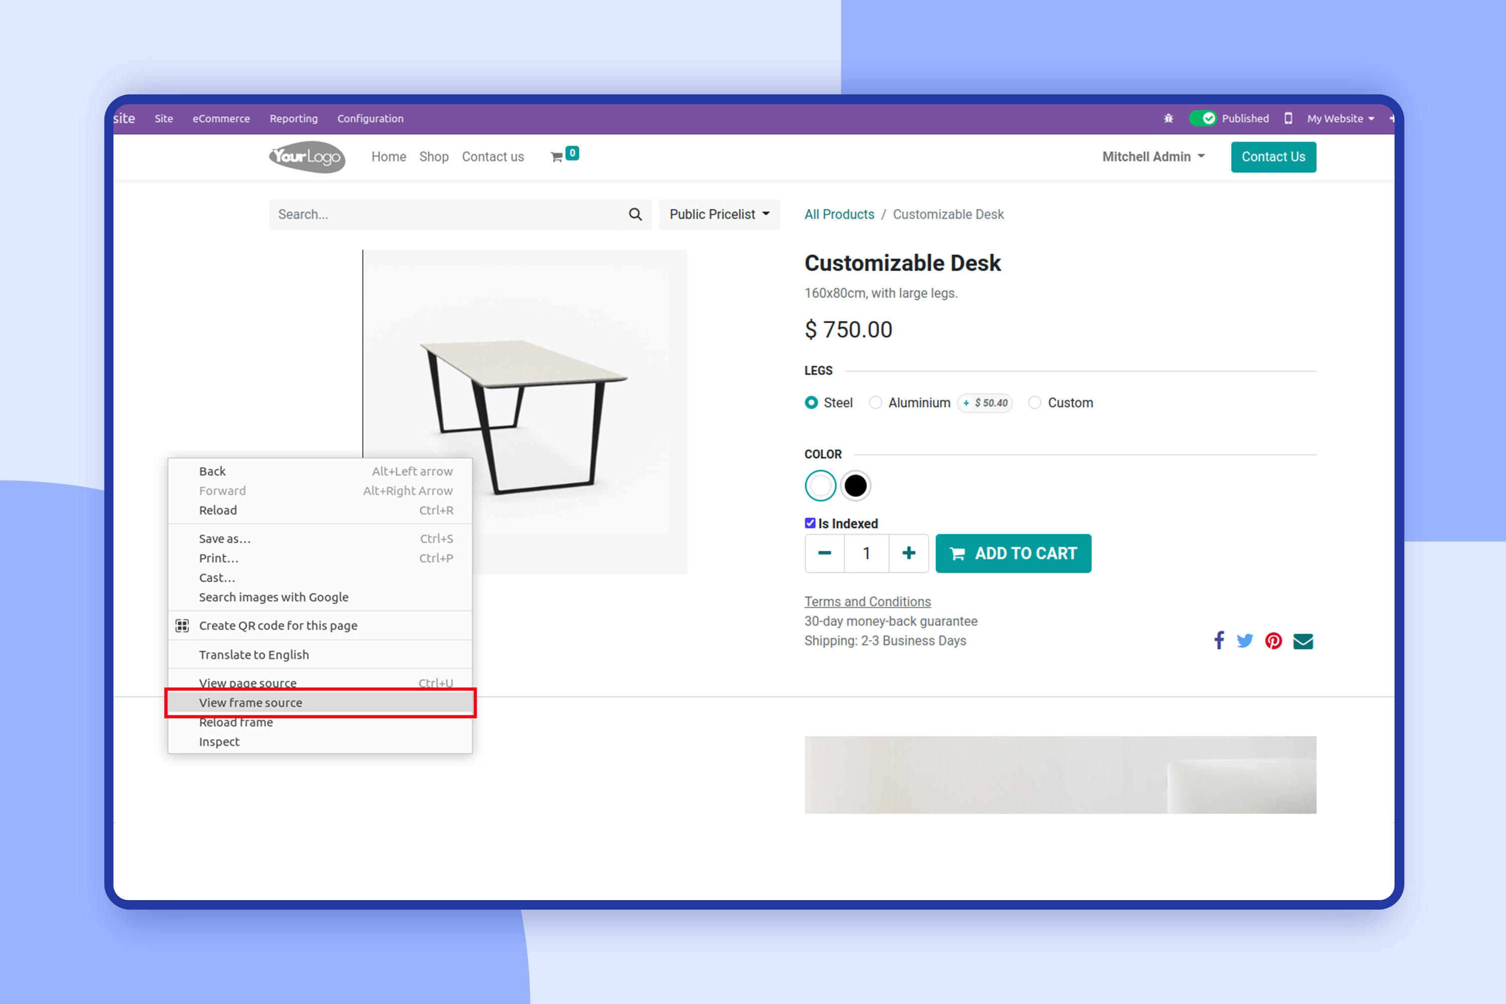1506x1004 pixels.
Task: Select the Aluminium legs option
Action: point(875,403)
